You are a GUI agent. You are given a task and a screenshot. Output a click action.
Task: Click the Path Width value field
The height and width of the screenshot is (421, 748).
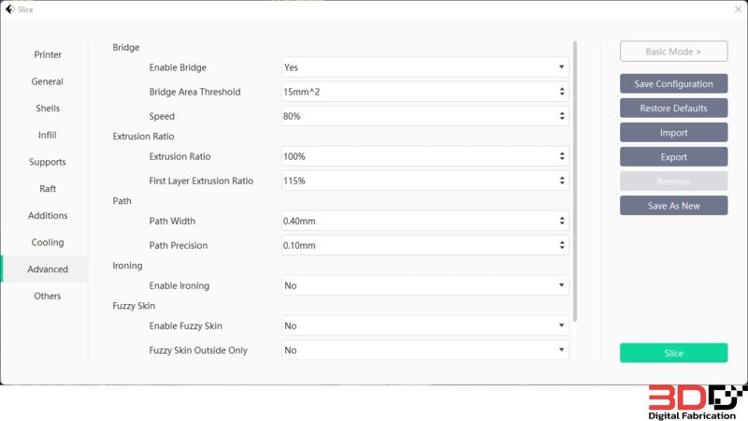point(424,221)
